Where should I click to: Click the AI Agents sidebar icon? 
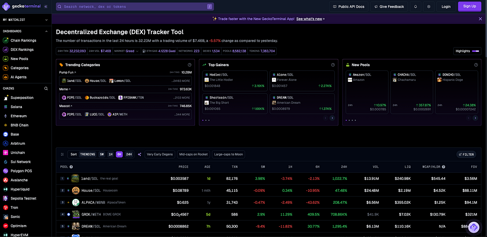pyautogui.click(x=5, y=77)
